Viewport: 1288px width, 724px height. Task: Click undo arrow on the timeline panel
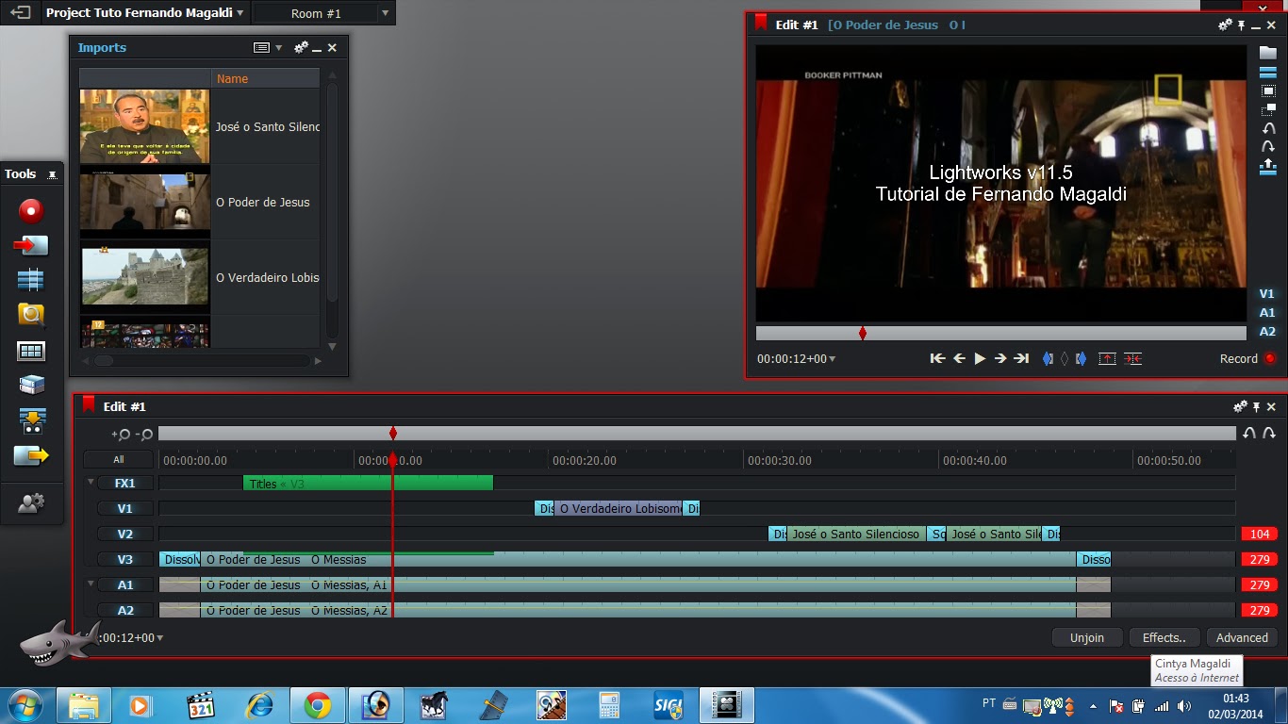[1249, 434]
